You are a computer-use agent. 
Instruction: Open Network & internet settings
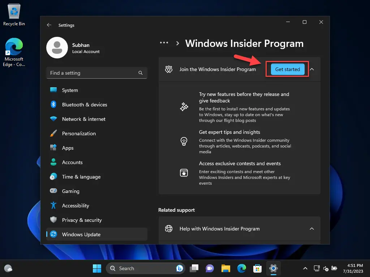[x=97, y=119]
